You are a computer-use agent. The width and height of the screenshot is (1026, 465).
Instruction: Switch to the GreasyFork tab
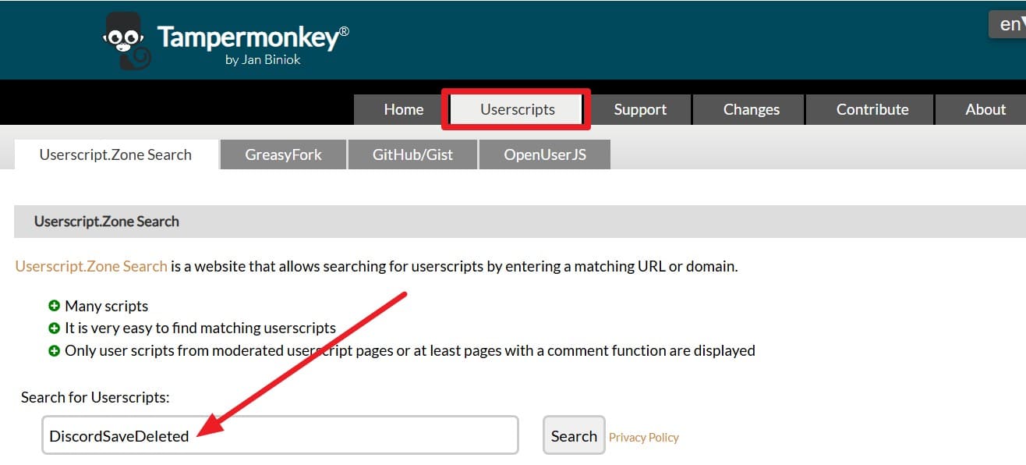point(283,154)
